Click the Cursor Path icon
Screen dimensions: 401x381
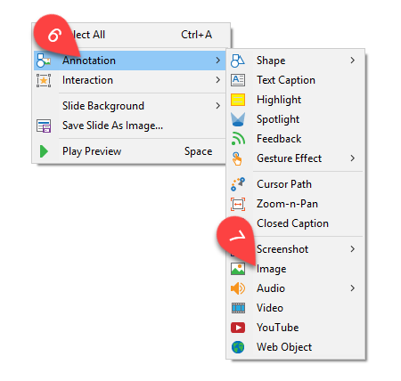click(x=238, y=184)
